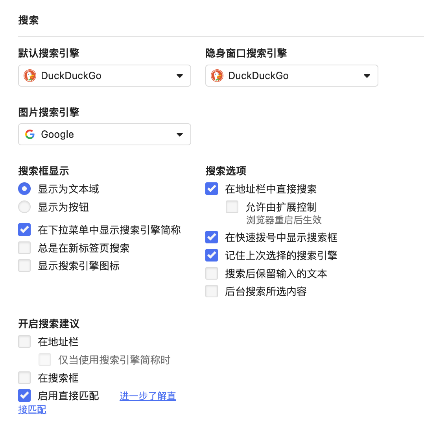Click the 隐身窗口搜索引擎 label

[246, 53]
